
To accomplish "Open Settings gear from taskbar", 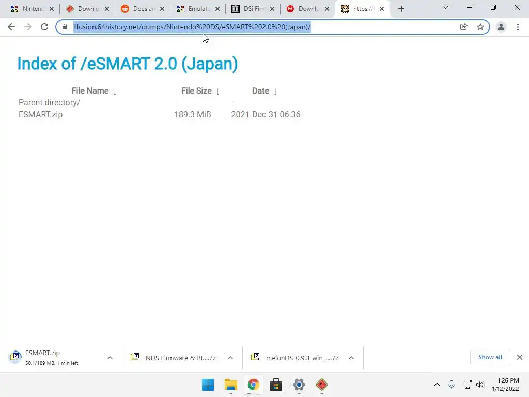I will point(299,385).
